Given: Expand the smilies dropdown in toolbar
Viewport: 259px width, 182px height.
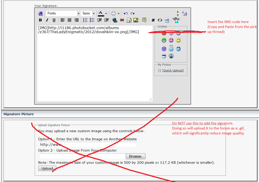Looking at the screenshot, I should [118, 13].
